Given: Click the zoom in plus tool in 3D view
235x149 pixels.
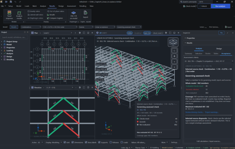Looking at the screenshot, I should pos(174,61).
